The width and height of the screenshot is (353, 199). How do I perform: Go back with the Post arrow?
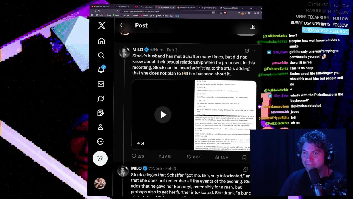point(122,25)
